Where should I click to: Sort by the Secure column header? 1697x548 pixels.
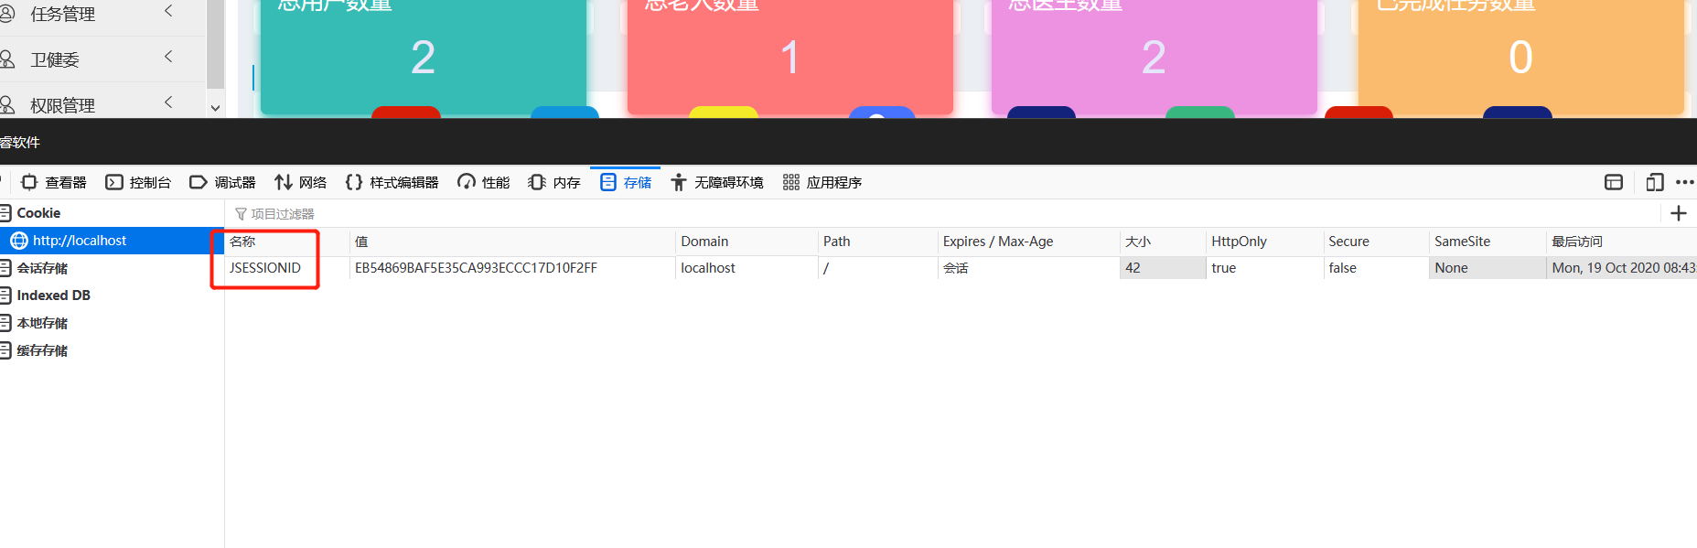1376,242
